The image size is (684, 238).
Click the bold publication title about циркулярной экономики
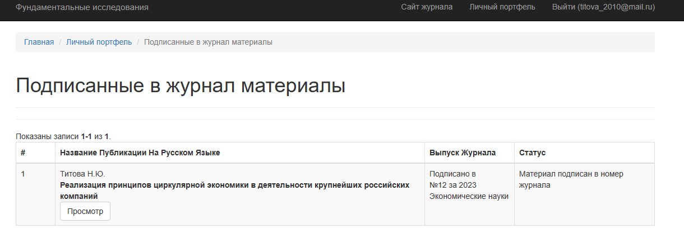[234, 185]
